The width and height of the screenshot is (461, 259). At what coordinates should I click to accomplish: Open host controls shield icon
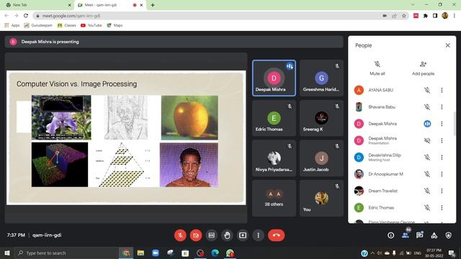point(448,235)
